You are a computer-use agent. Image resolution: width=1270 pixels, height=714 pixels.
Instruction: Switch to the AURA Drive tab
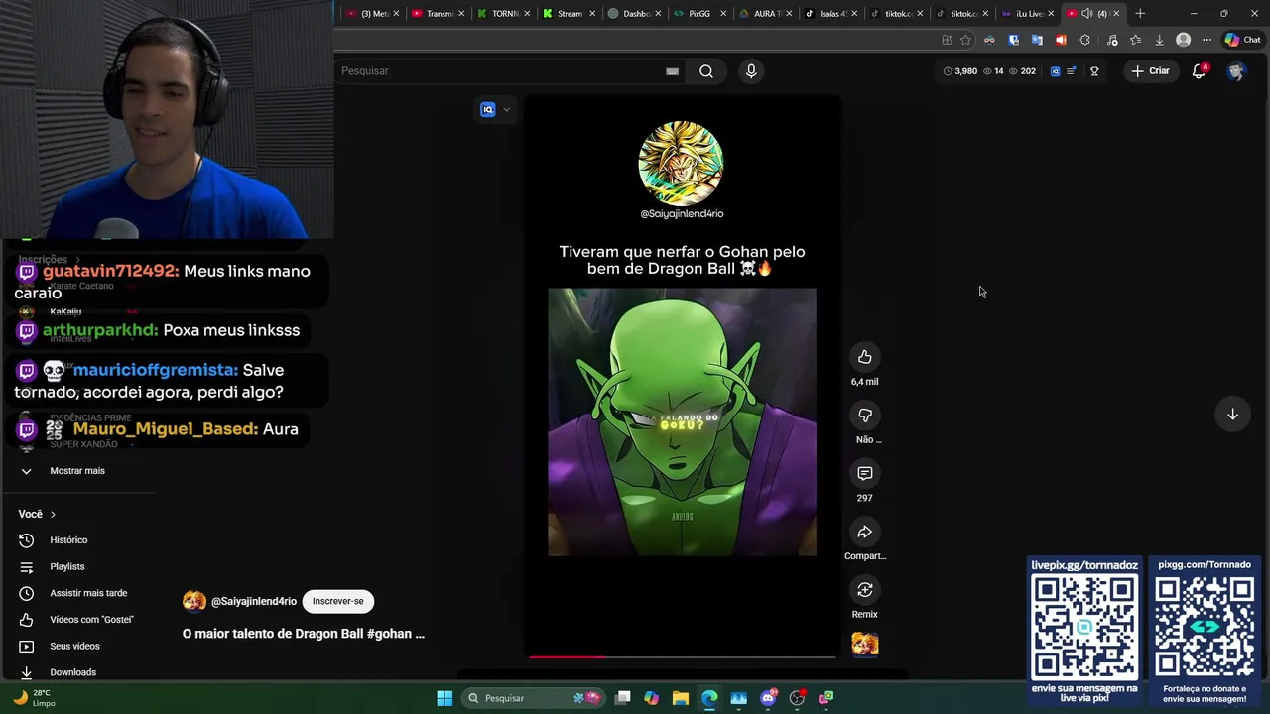(x=762, y=14)
